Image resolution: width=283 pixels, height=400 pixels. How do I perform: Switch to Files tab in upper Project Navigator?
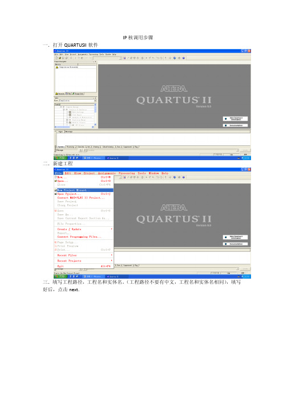68,94
